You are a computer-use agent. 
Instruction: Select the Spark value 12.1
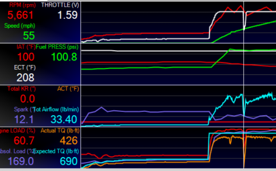24,119
